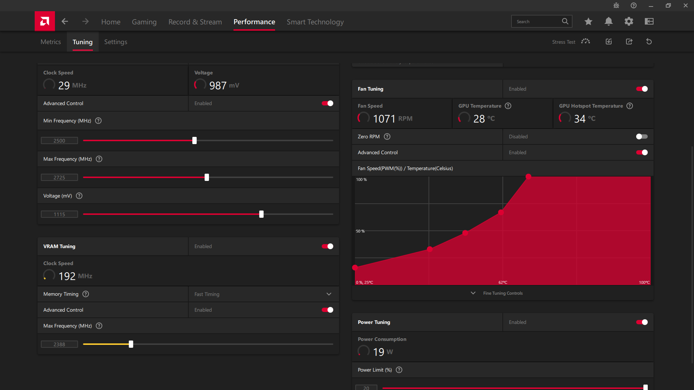Open Power Limit help icon
The image size is (694, 390).
(399, 370)
